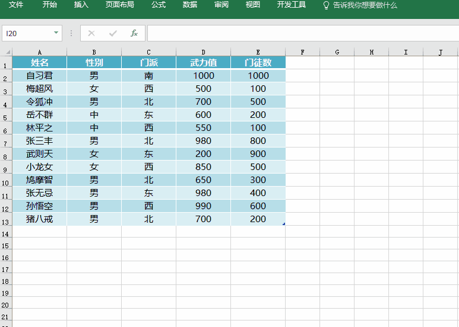459x327 pixels.
Task: Click into the formula bar input
Action: click(303, 33)
